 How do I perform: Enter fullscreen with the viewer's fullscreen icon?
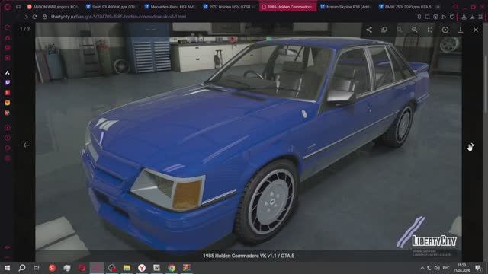pos(430,30)
